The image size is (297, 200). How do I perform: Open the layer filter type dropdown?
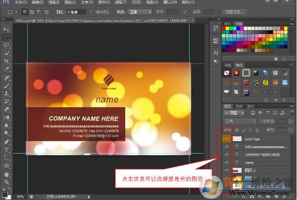click(x=235, y=113)
